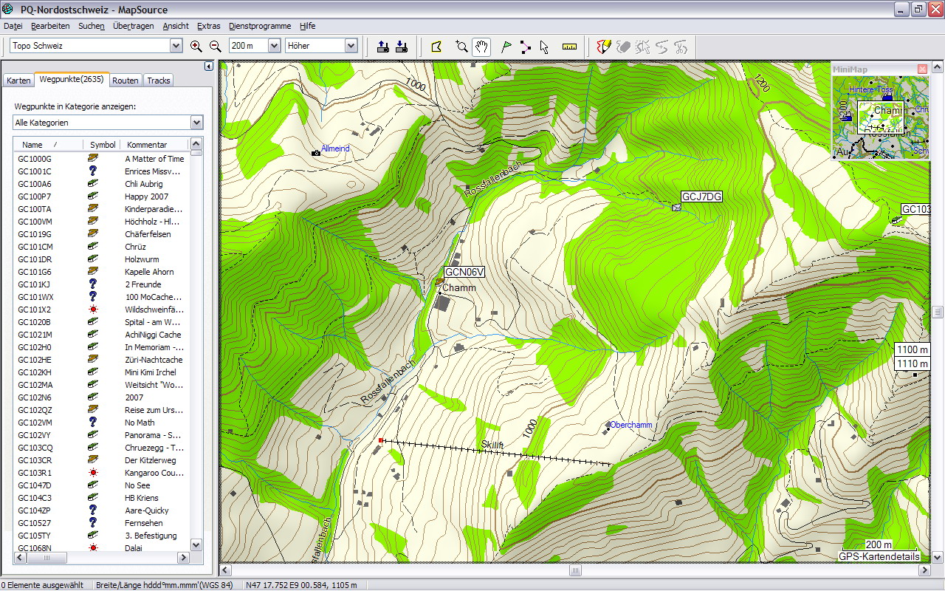945x591 pixels.
Task: Select waypoint row GC102HE Züri-Nachtcache
Action: [x=102, y=360]
